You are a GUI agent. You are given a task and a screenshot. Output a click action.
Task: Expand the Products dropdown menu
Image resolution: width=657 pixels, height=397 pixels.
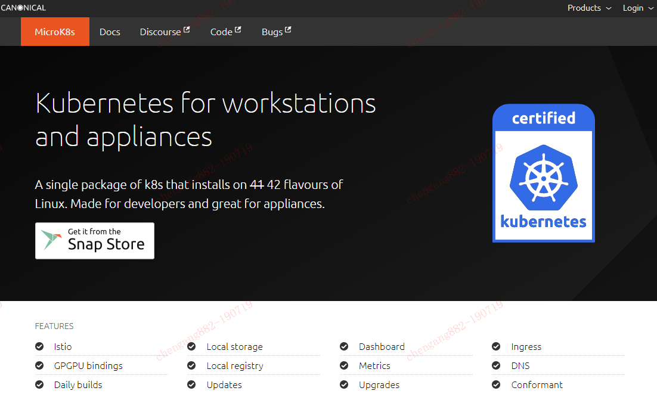[x=589, y=8]
